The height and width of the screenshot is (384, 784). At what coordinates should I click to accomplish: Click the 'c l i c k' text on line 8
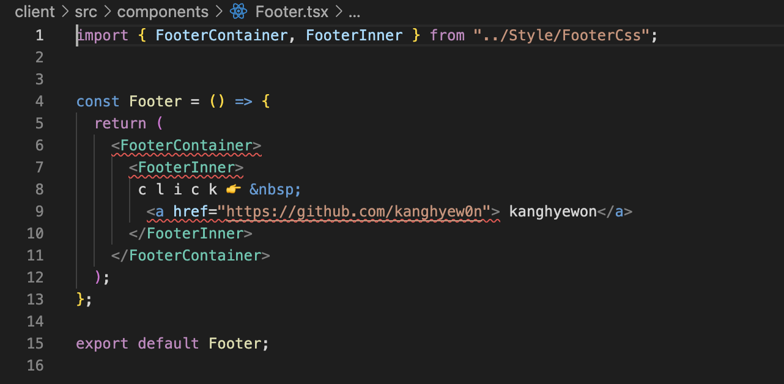[178, 190]
